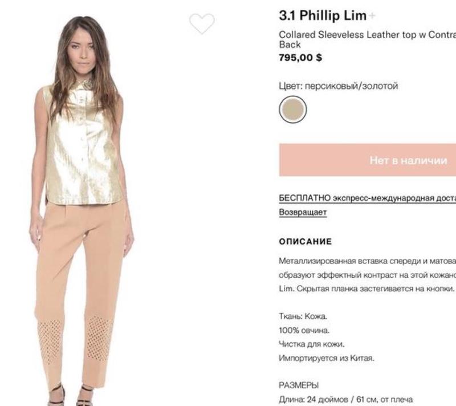Add item to wishlist with heart icon

click(x=202, y=23)
